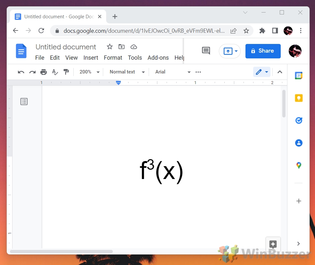The height and width of the screenshot is (265, 315).
Task: Open Google Tasks in side panel
Action: 299,120
